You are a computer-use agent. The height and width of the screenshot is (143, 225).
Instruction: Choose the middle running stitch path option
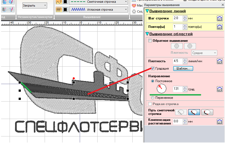click(194, 112)
